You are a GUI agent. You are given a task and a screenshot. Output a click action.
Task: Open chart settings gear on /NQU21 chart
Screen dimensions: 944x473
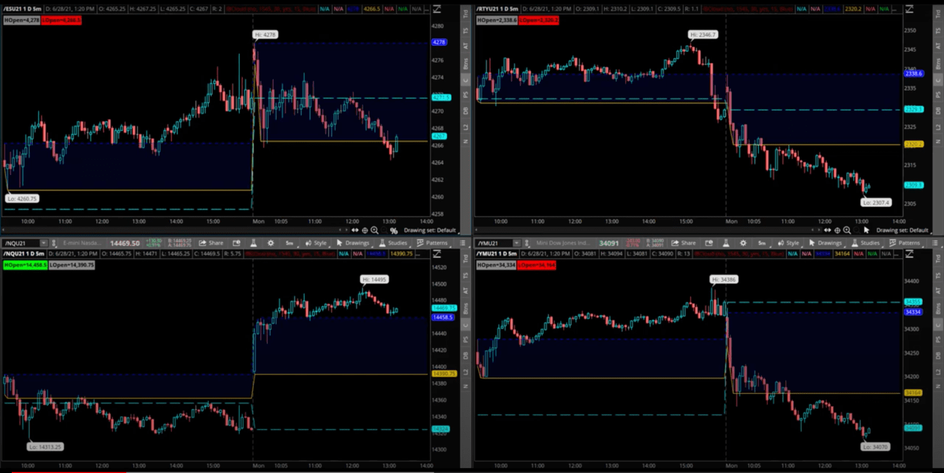point(271,243)
